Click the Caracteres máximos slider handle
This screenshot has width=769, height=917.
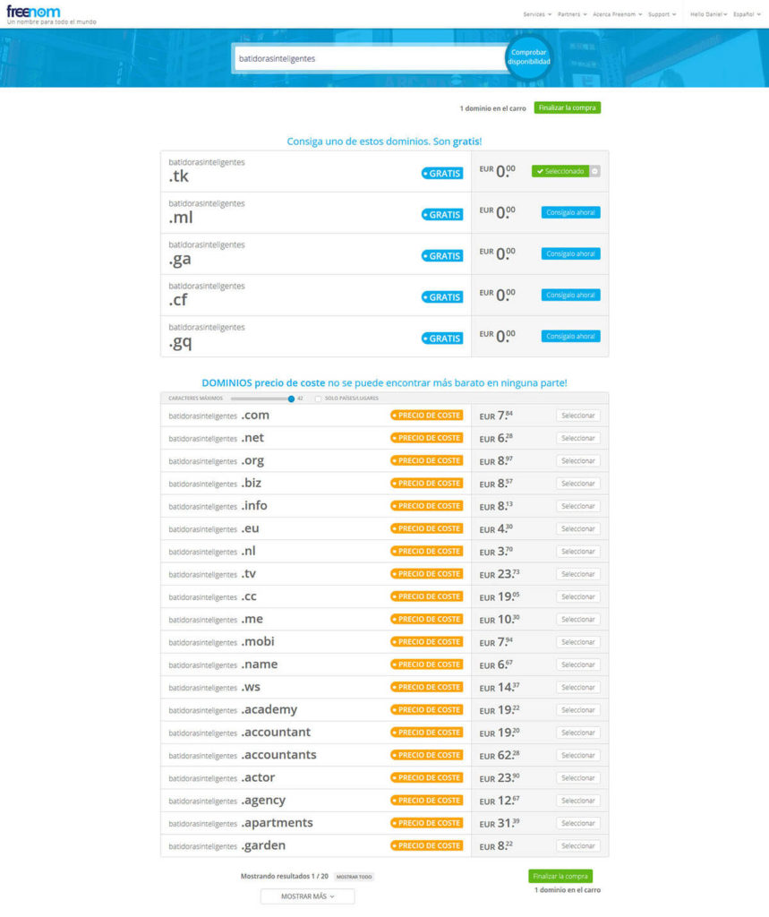tap(291, 399)
